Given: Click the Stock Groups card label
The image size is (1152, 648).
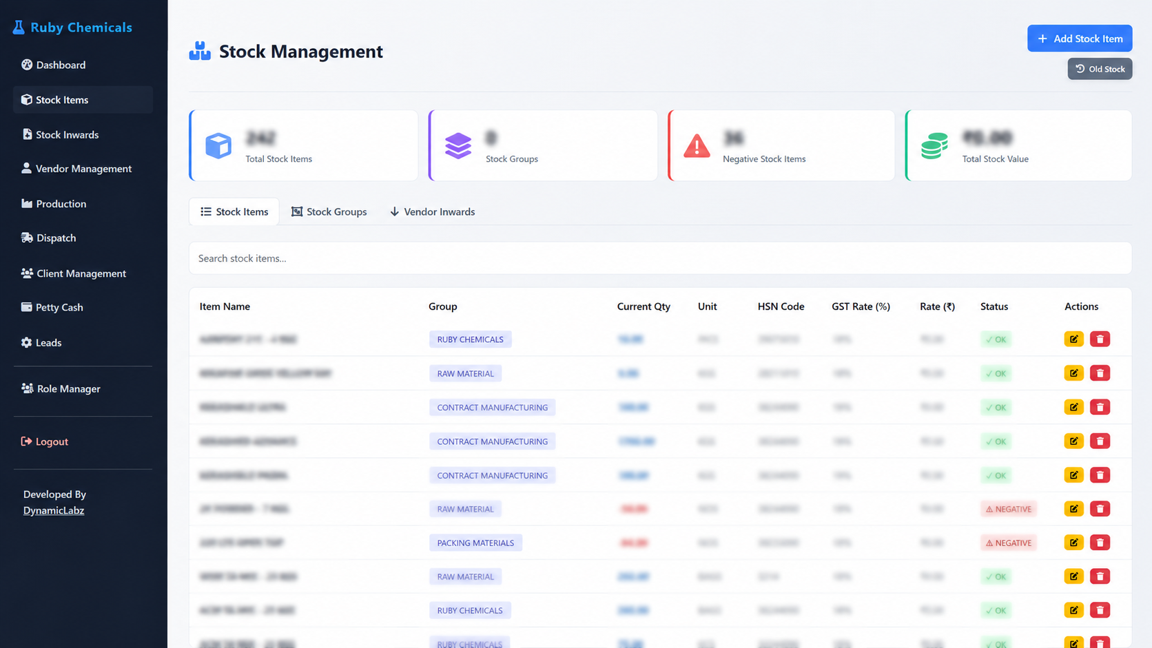Looking at the screenshot, I should pos(512,159).
